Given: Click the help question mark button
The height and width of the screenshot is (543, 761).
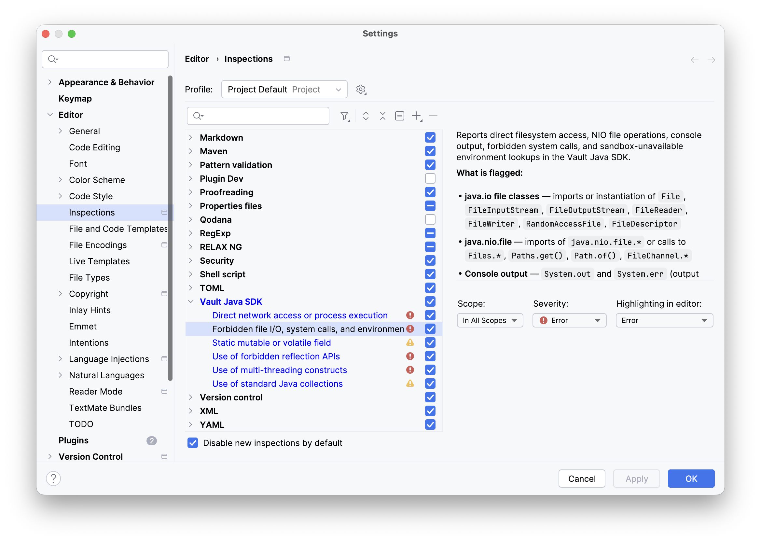Looking at the screenshot, I should tap(53, 479).
